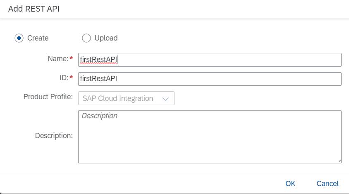Click the Product Profile label
The image size is (349, 194).
pos(48,97)
